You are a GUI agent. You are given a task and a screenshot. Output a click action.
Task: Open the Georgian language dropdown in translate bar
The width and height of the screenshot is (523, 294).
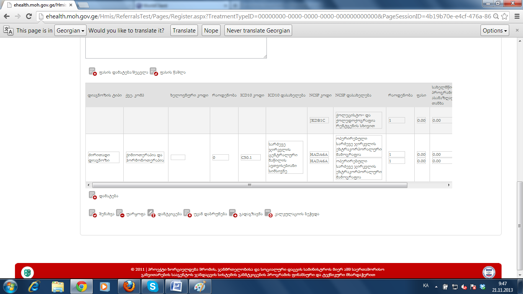(71, 31)
